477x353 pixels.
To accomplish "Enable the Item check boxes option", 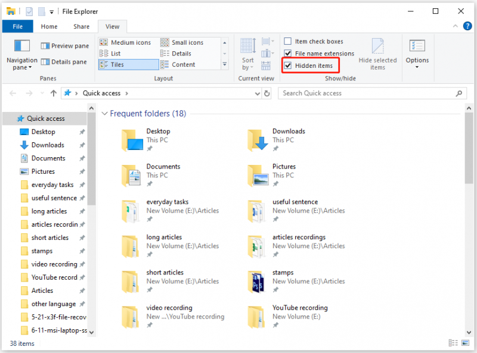I will point(287,41).
